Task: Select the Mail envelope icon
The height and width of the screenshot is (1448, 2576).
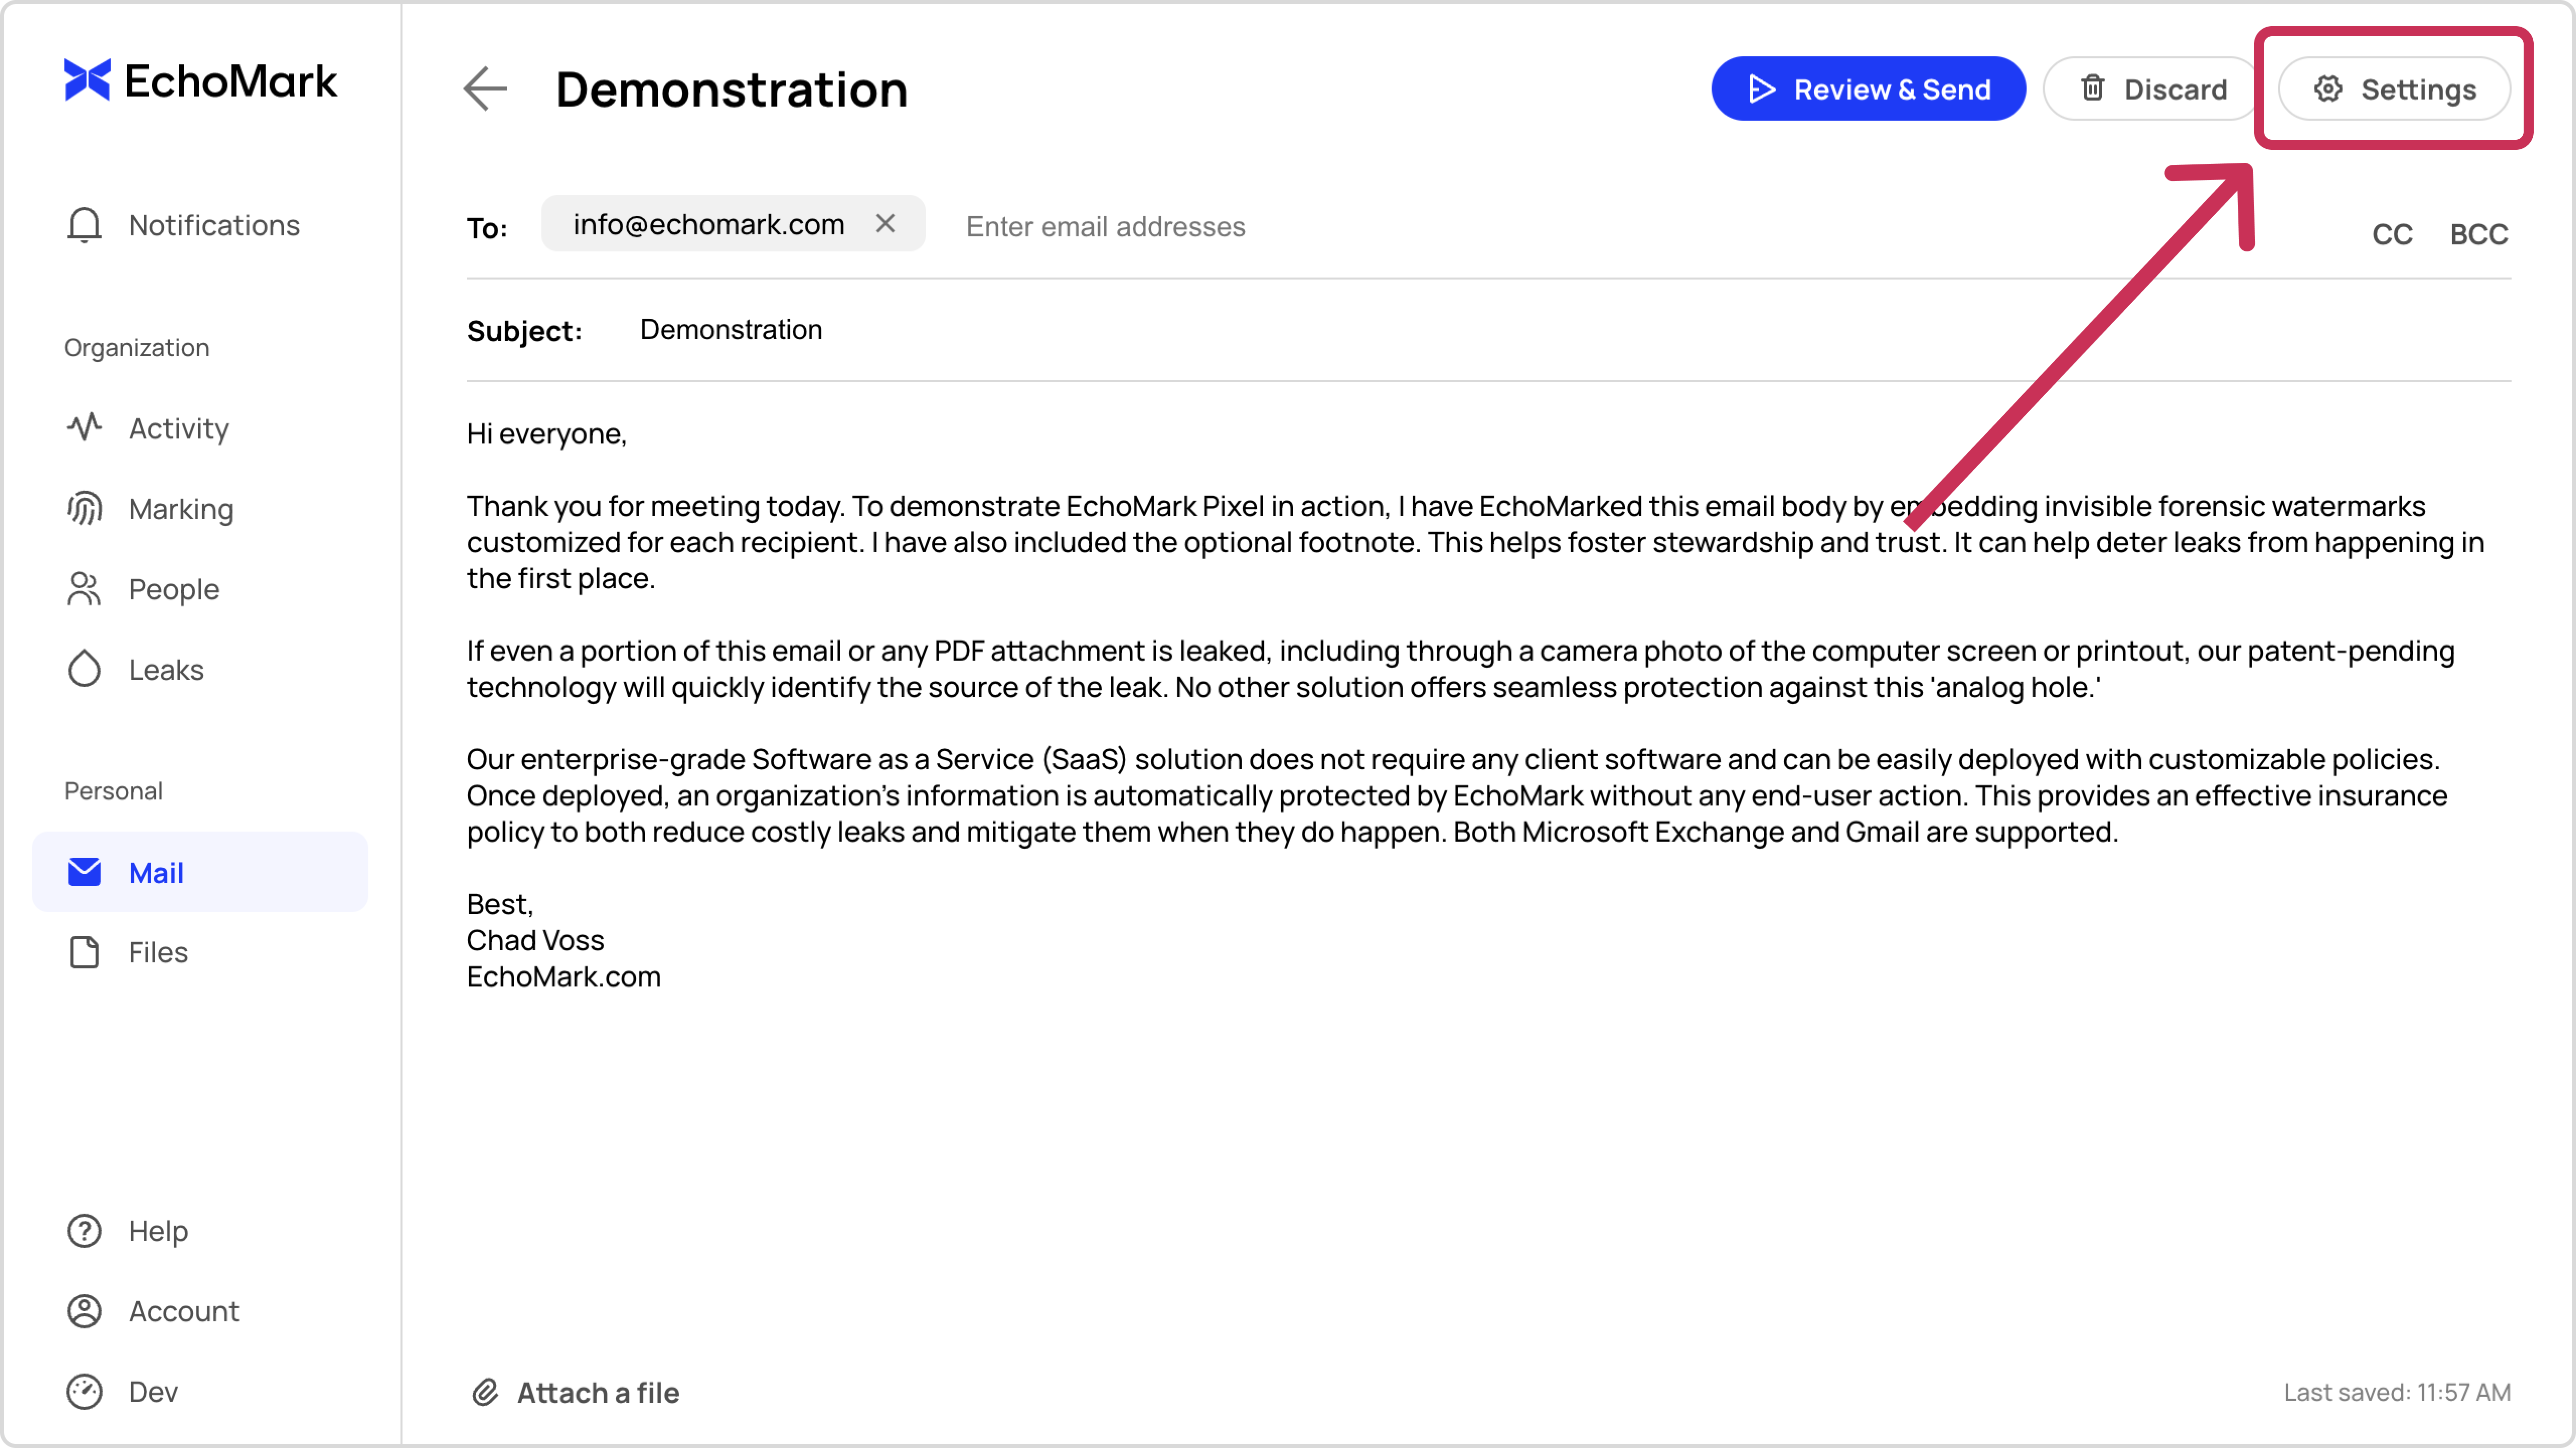Action: coord(84,872)
